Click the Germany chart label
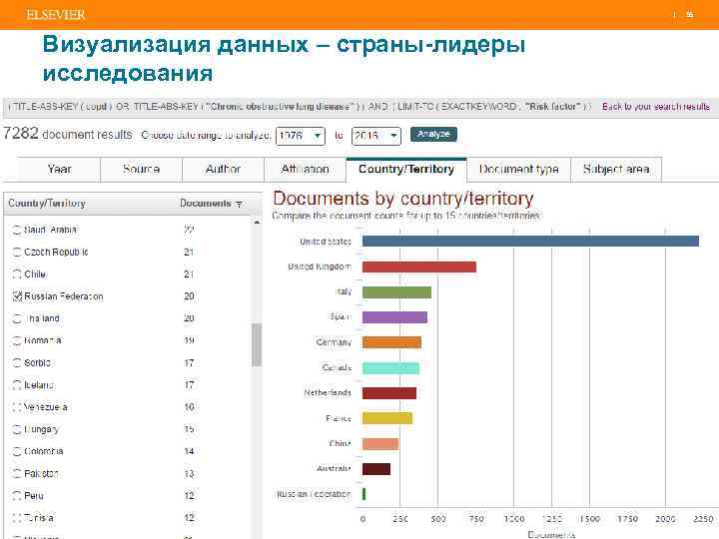Image resolution: width=719 pixels, height=539 pixels. coord(334,342)
